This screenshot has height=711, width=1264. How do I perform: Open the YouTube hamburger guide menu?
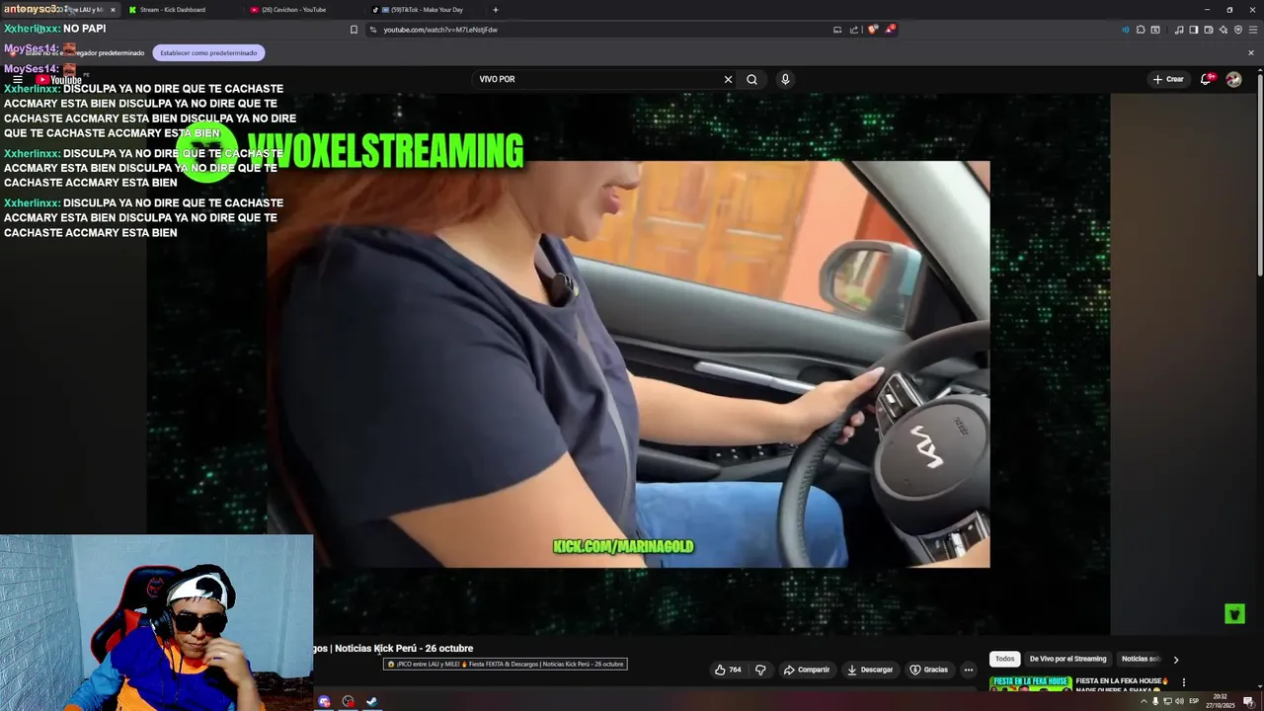tap(18, 80)
